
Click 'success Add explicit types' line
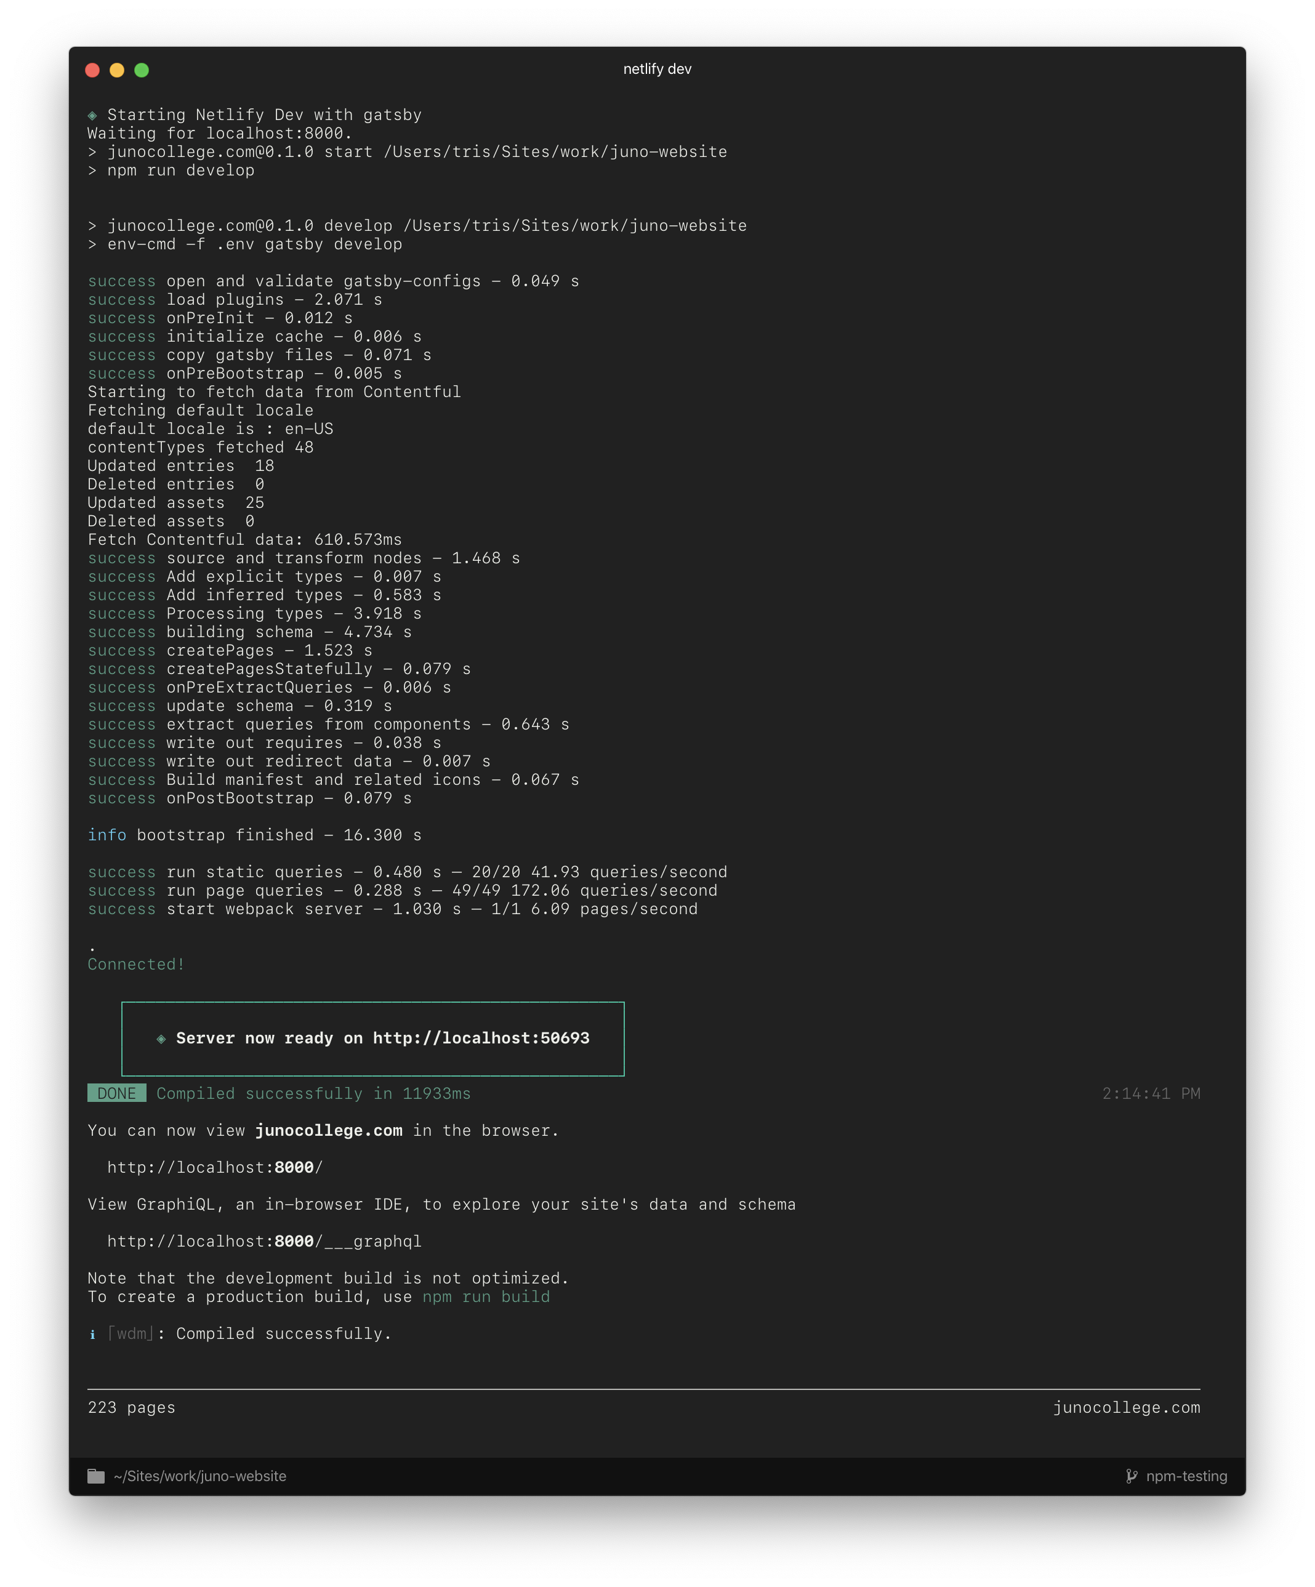(265, 577)
